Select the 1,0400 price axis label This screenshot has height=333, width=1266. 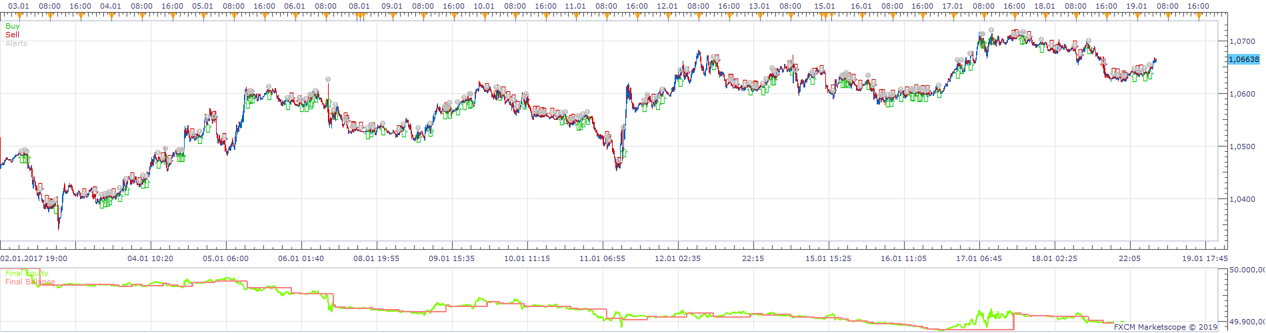[x=1242, y=199]
